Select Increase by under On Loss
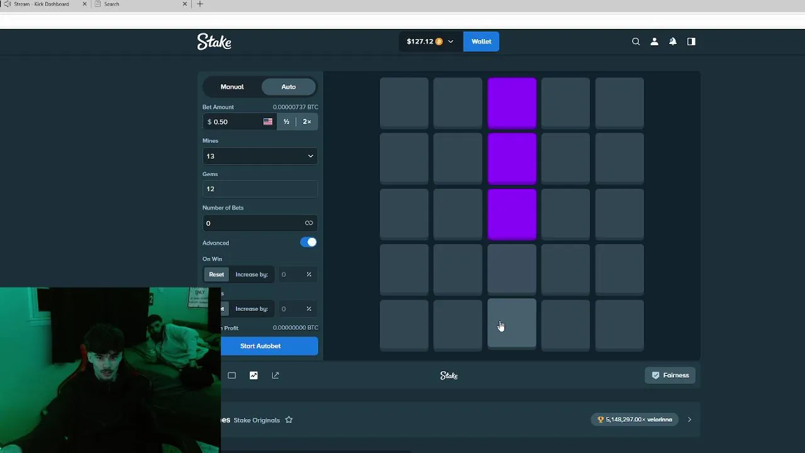The width and height of the screenshot is (805, 453). pos(252,309)
